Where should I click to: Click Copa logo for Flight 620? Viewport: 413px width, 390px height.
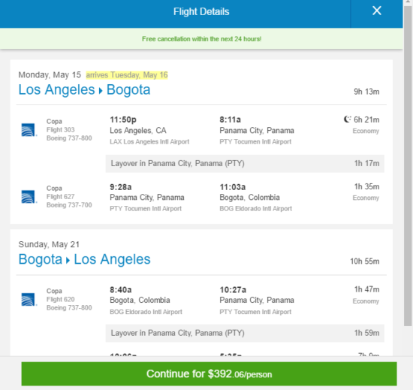click(x=29, y=299)
